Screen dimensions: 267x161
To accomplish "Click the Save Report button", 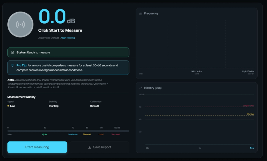I will (x=99, y=147).
